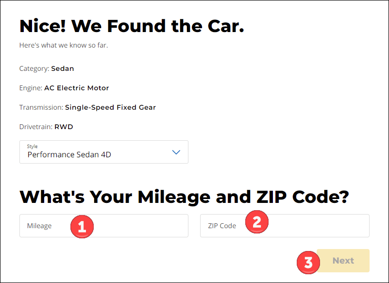389x283 pixels.
Task: Open the Style dropdown
Action: 104,152
